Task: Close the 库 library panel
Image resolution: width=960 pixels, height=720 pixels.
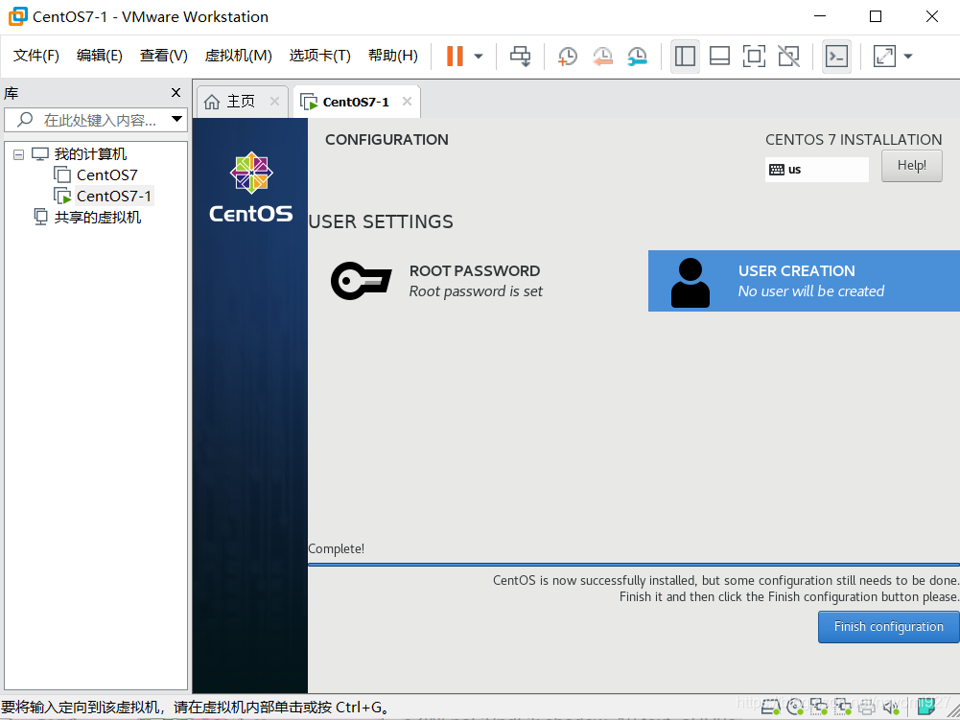Action: point(176,92)
